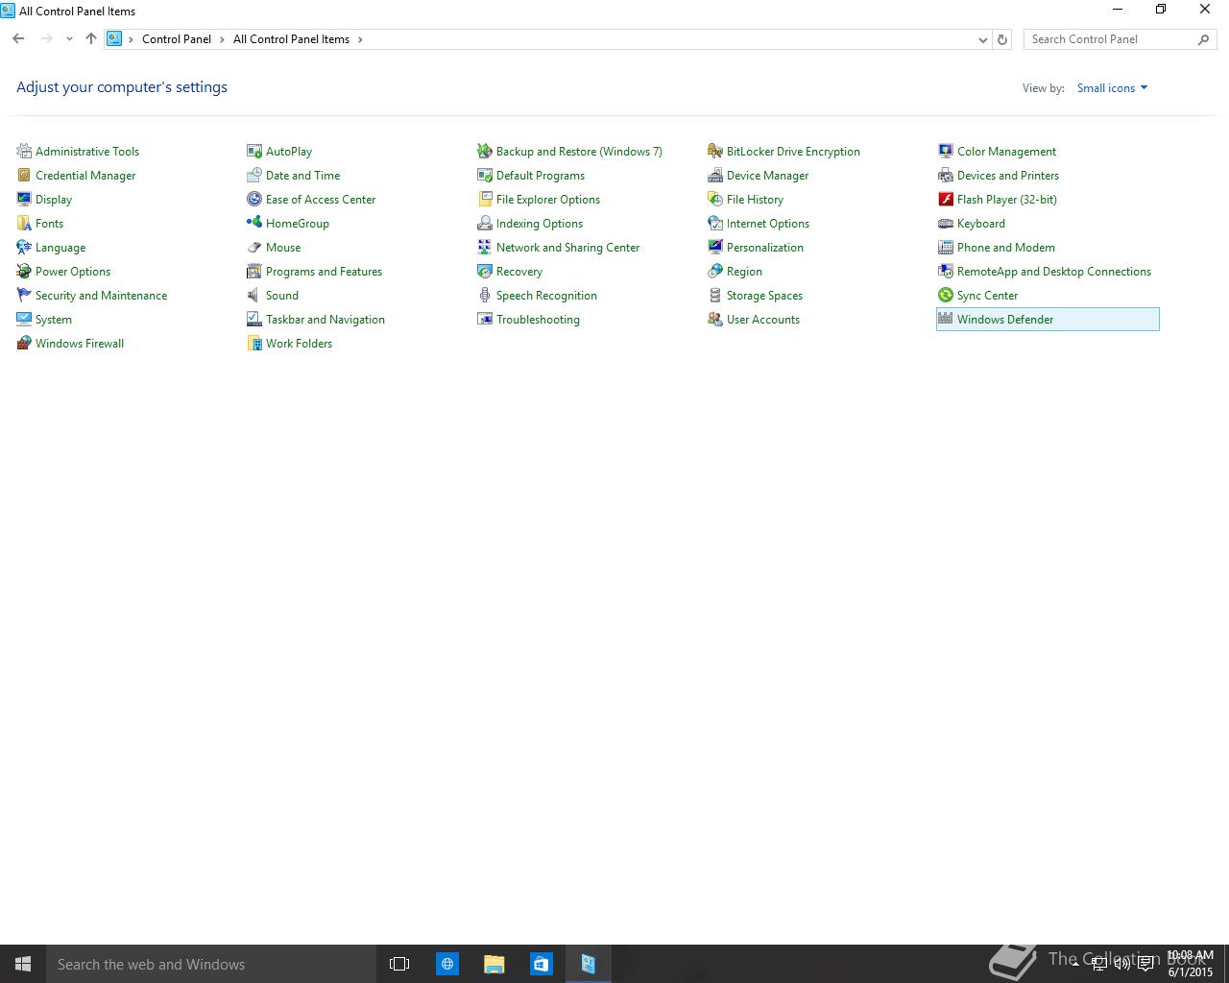This screenshot has width=1229, height=983.
Task: Click the Sound speaker icon
Action: click(254, 295)
